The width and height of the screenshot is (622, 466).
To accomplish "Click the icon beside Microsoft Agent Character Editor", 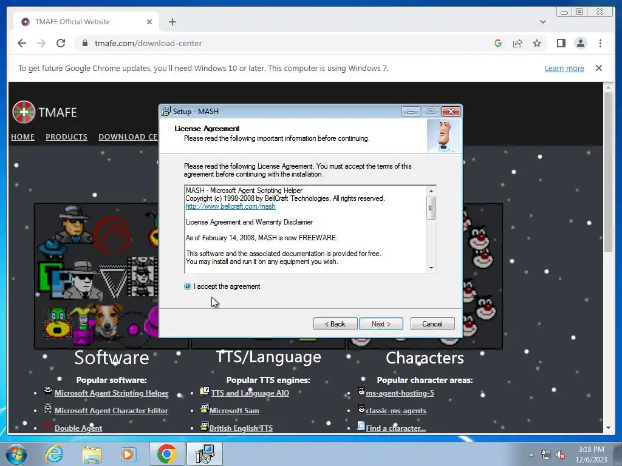I will coord(48,408).
